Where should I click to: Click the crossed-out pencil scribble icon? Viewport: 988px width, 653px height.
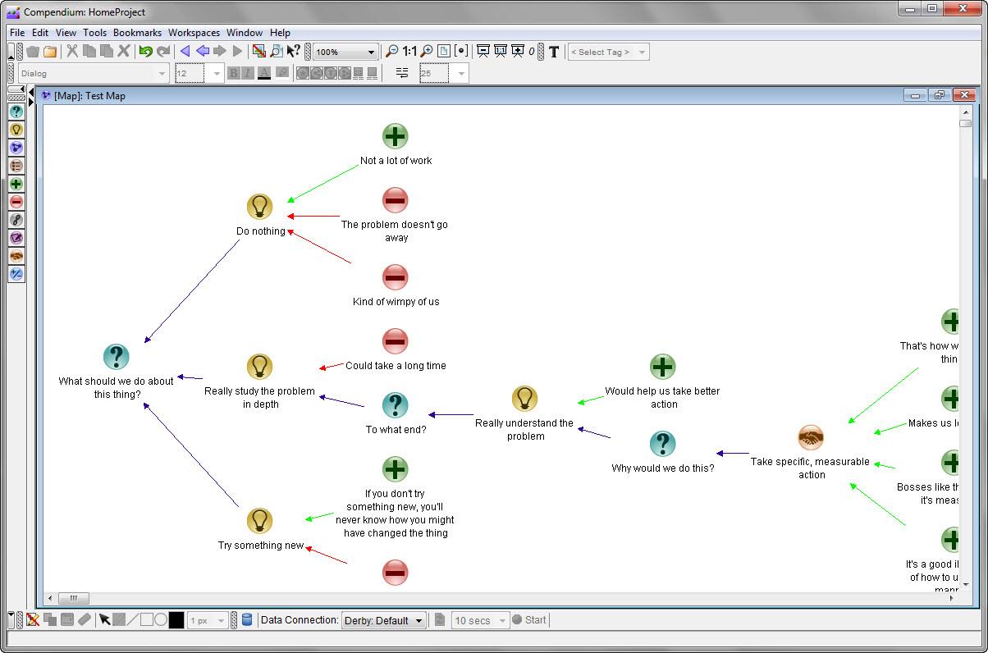click(x=33, y=620)
